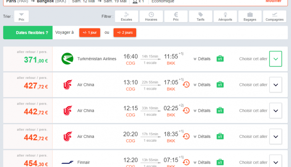This screenshot has width=291, height=167.
Task: Click Turkmenistan Airlines green baggage icon
Action: [220, 59]
